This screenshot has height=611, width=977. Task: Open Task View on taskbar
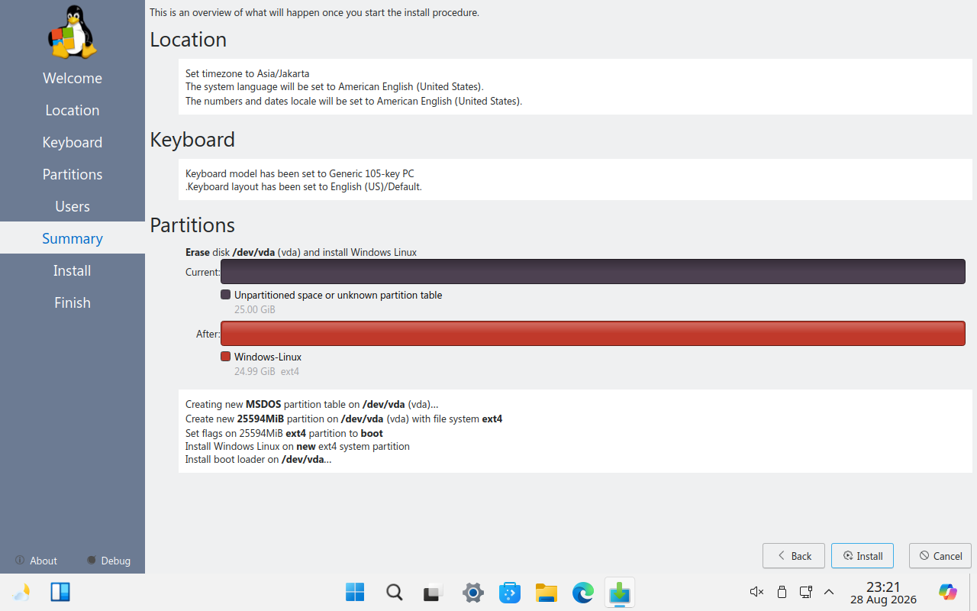[x=434, y=592]
